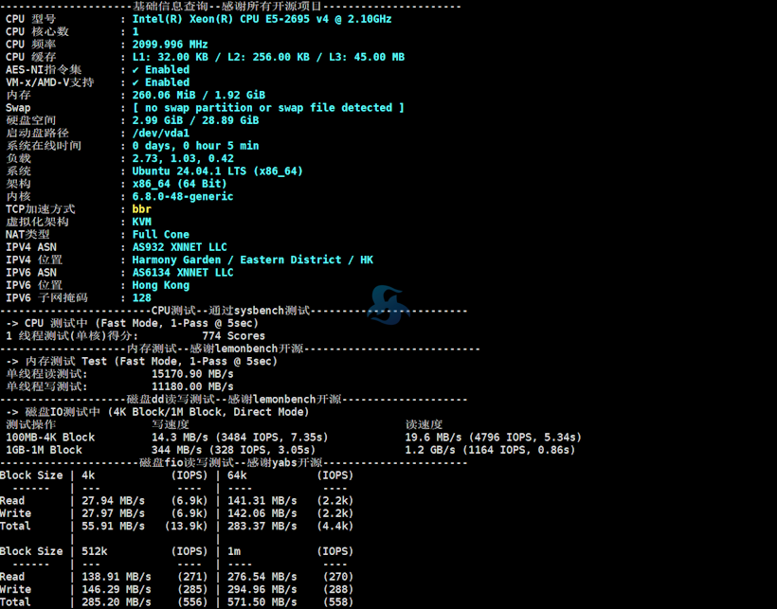Image resolution: width=777 pixels, height=609 pixels.
Task: Click the Full Cone NAT type value
Action: pos(161,235)
